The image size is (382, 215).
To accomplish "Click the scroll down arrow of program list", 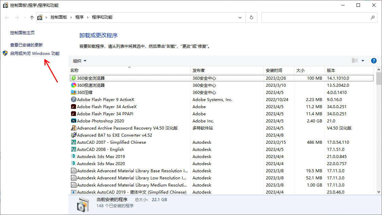I will (379, 192).
